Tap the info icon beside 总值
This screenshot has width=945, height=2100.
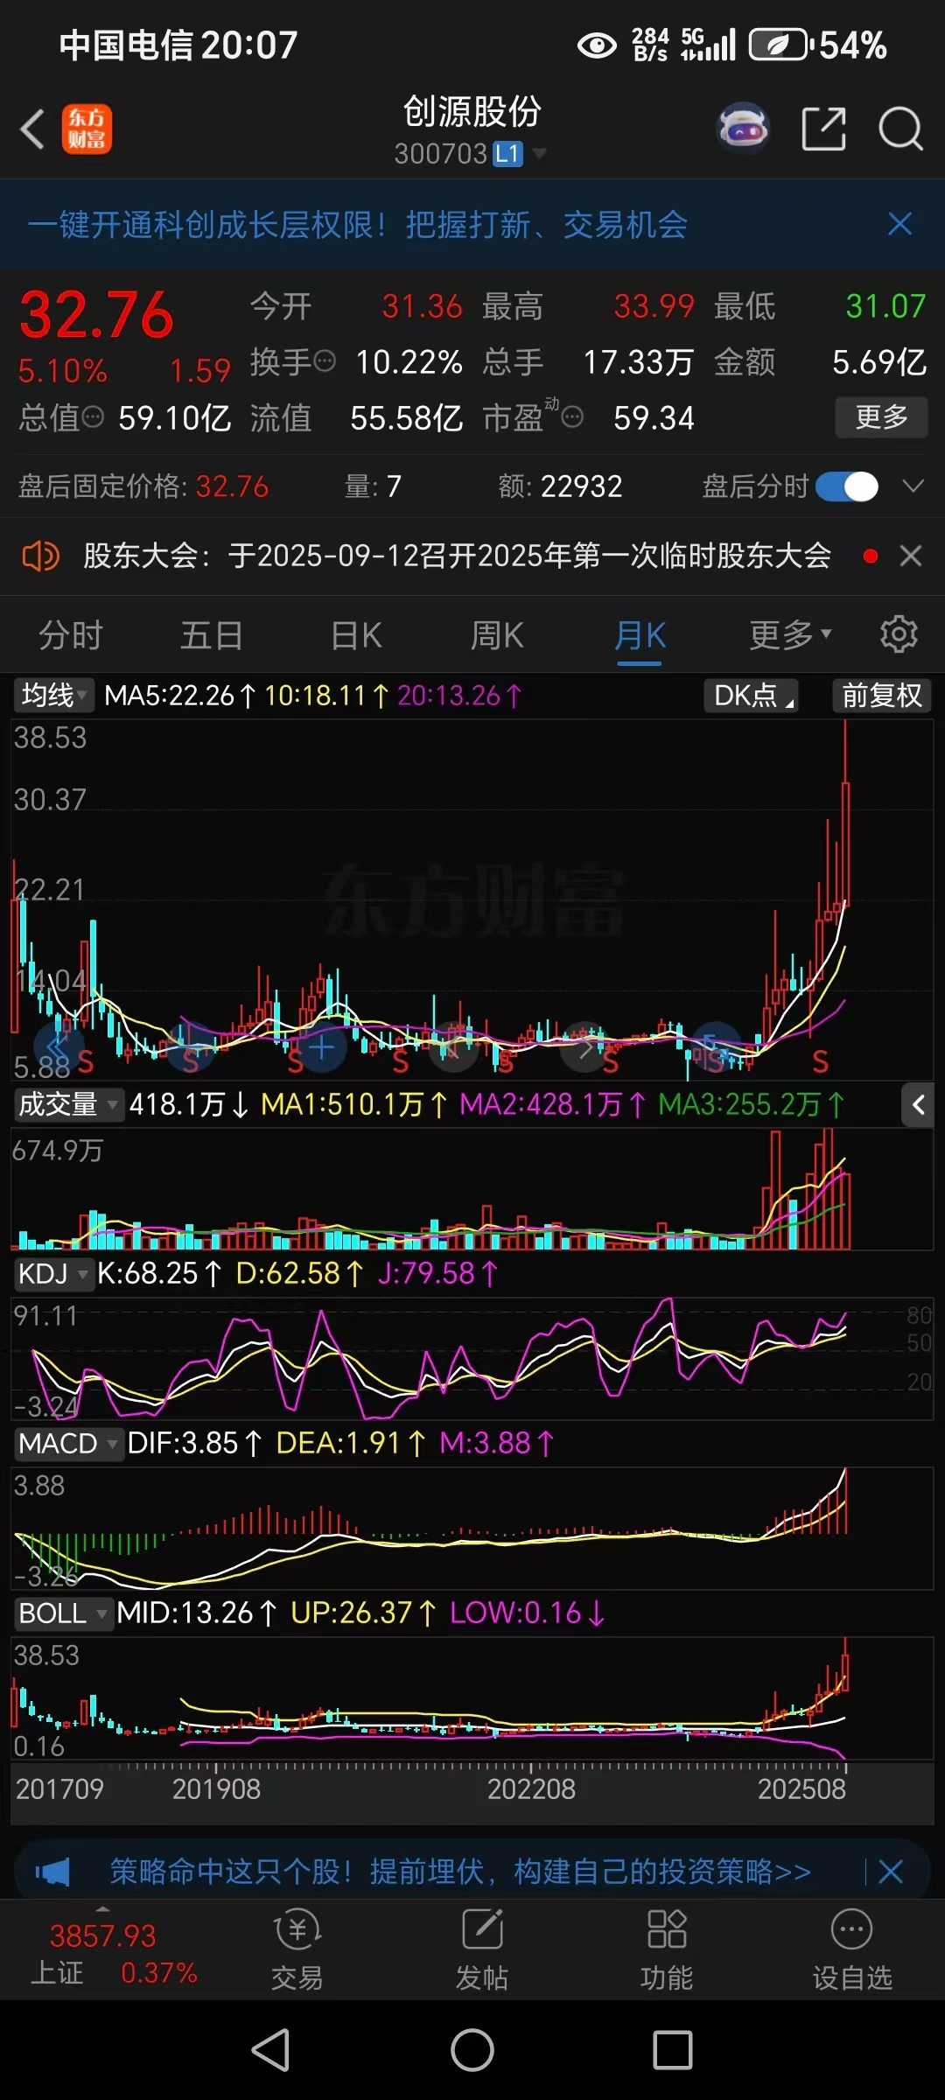point(92,416)
